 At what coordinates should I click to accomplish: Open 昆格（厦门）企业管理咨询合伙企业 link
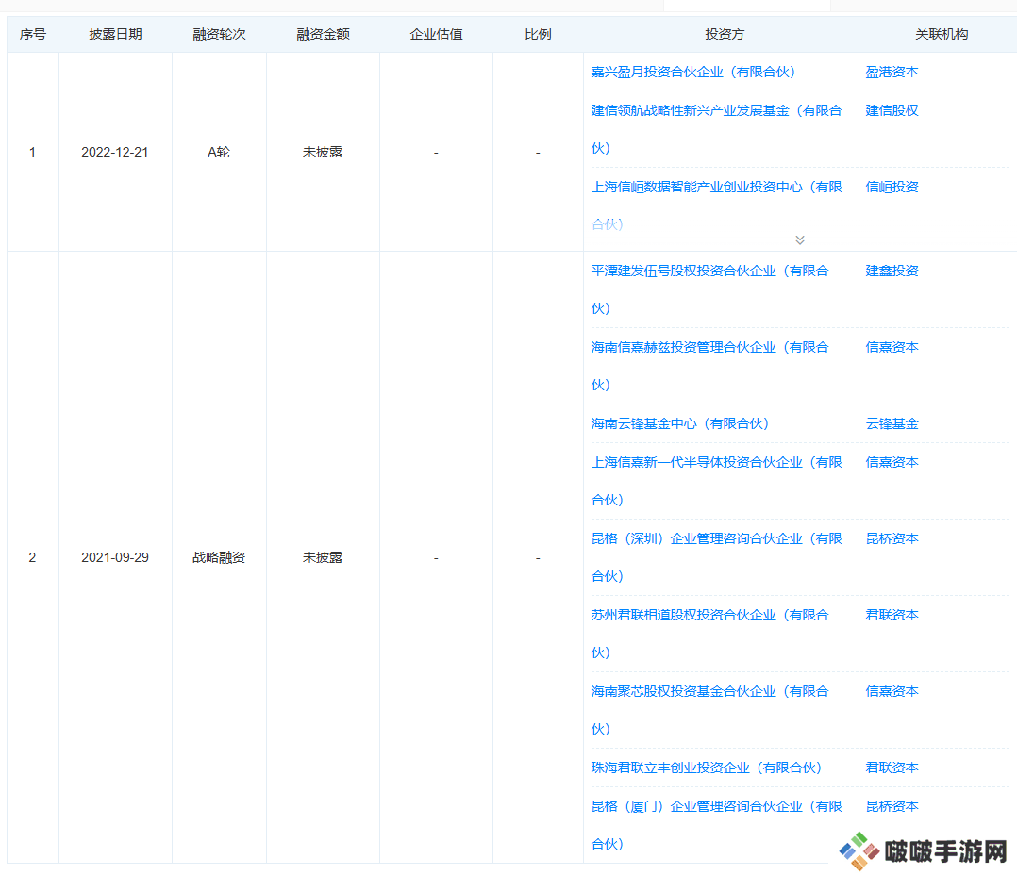(x=716, y=824)
